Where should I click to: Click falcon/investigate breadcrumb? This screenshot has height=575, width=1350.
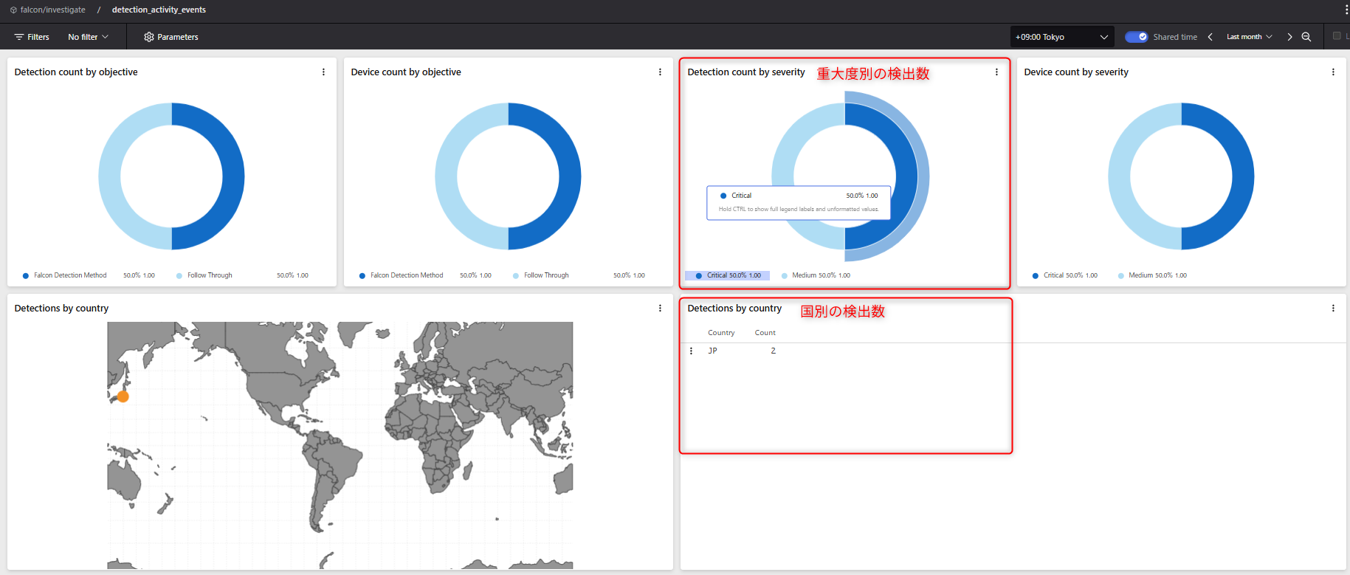[52, 10]
